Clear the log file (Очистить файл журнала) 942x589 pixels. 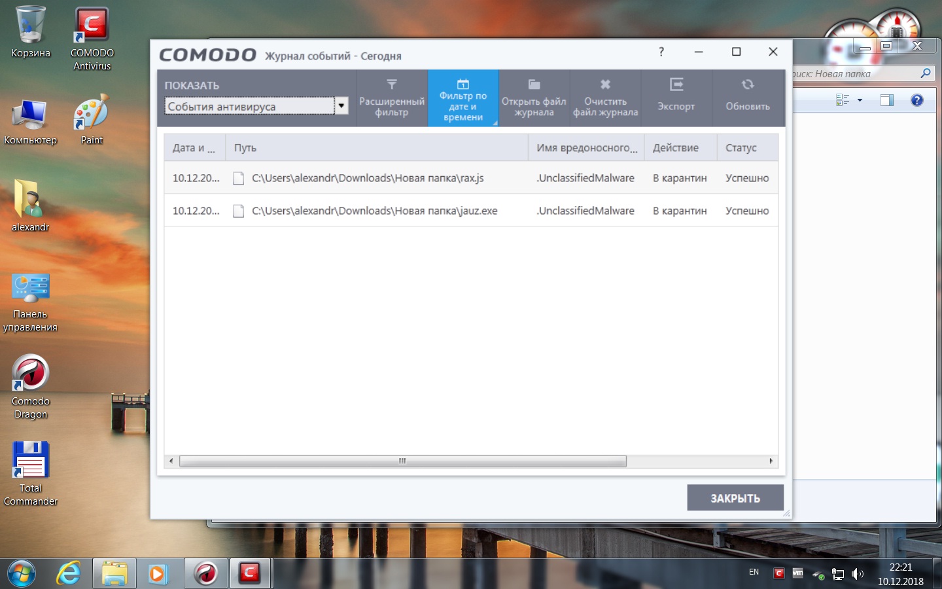[x=605, y=98]
